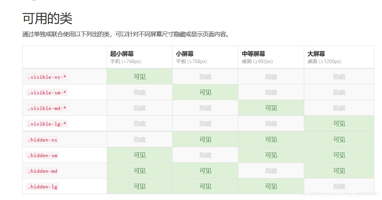Click .visible-sm-* 中等屏幕 隐藏 cell
382x200 pixels.
271,92
